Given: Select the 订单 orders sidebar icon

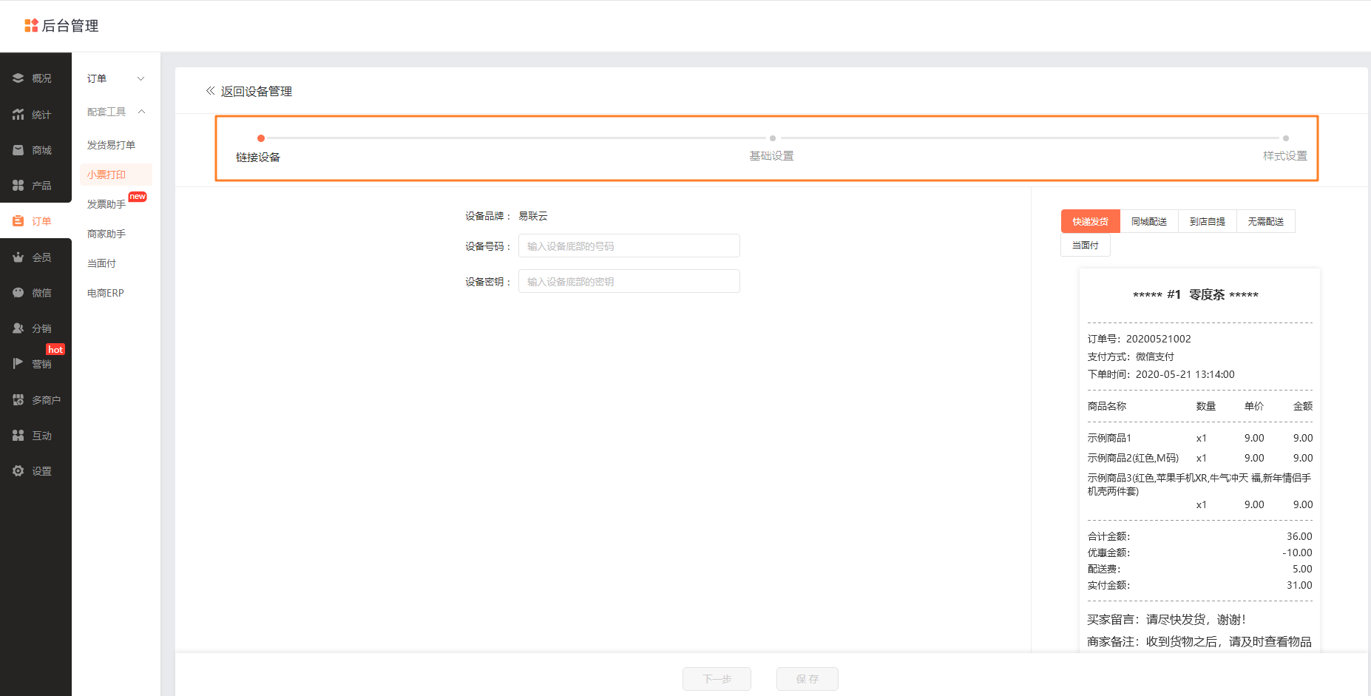Looking at the screenshot, I should [18, 220].
